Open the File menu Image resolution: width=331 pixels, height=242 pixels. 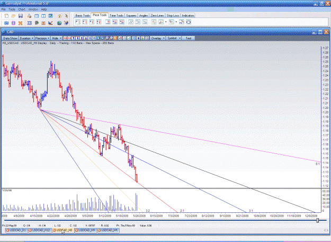tap(4, 10)
